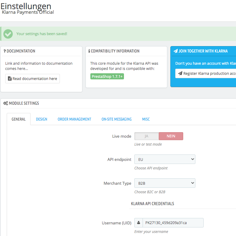The height and width of the screenshot is (236, 236).
Task: Set Live mode to NEIN
Action: 171,136
